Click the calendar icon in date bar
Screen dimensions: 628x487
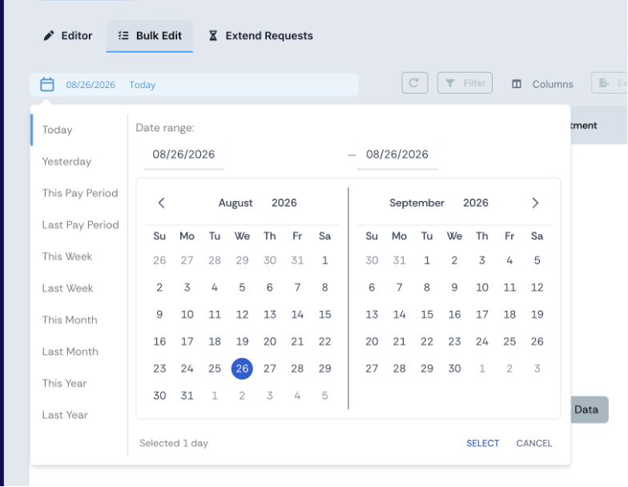tap(46, 85)
